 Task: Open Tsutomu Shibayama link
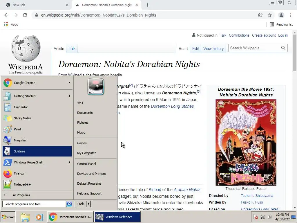257,195
